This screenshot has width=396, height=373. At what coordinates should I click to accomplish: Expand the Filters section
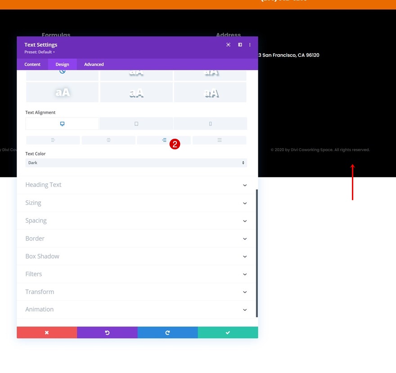pyautogui.click(x=136, y=274)
